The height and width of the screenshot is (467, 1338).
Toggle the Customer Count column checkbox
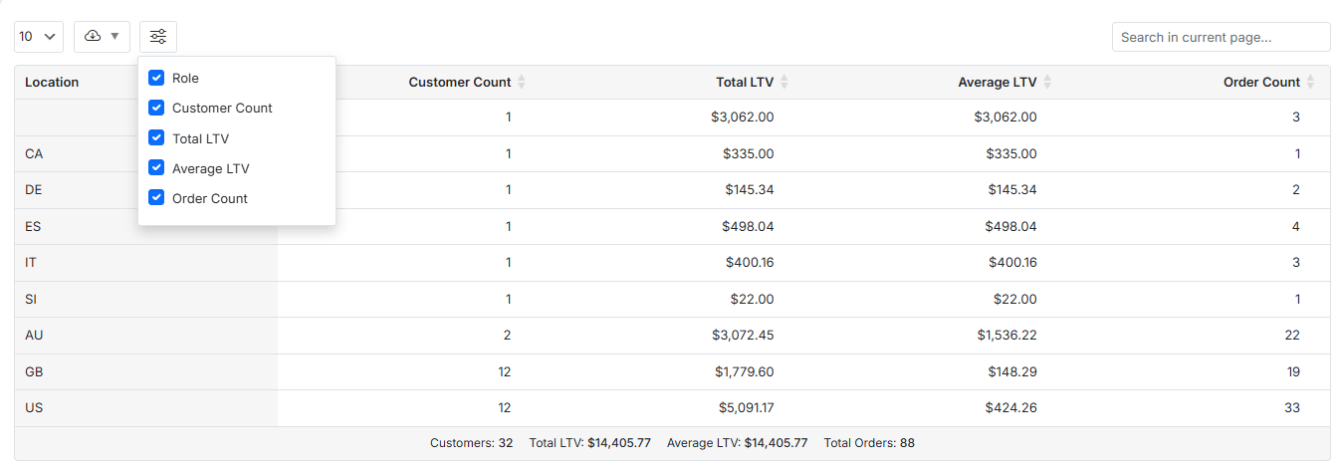point(156,108)
